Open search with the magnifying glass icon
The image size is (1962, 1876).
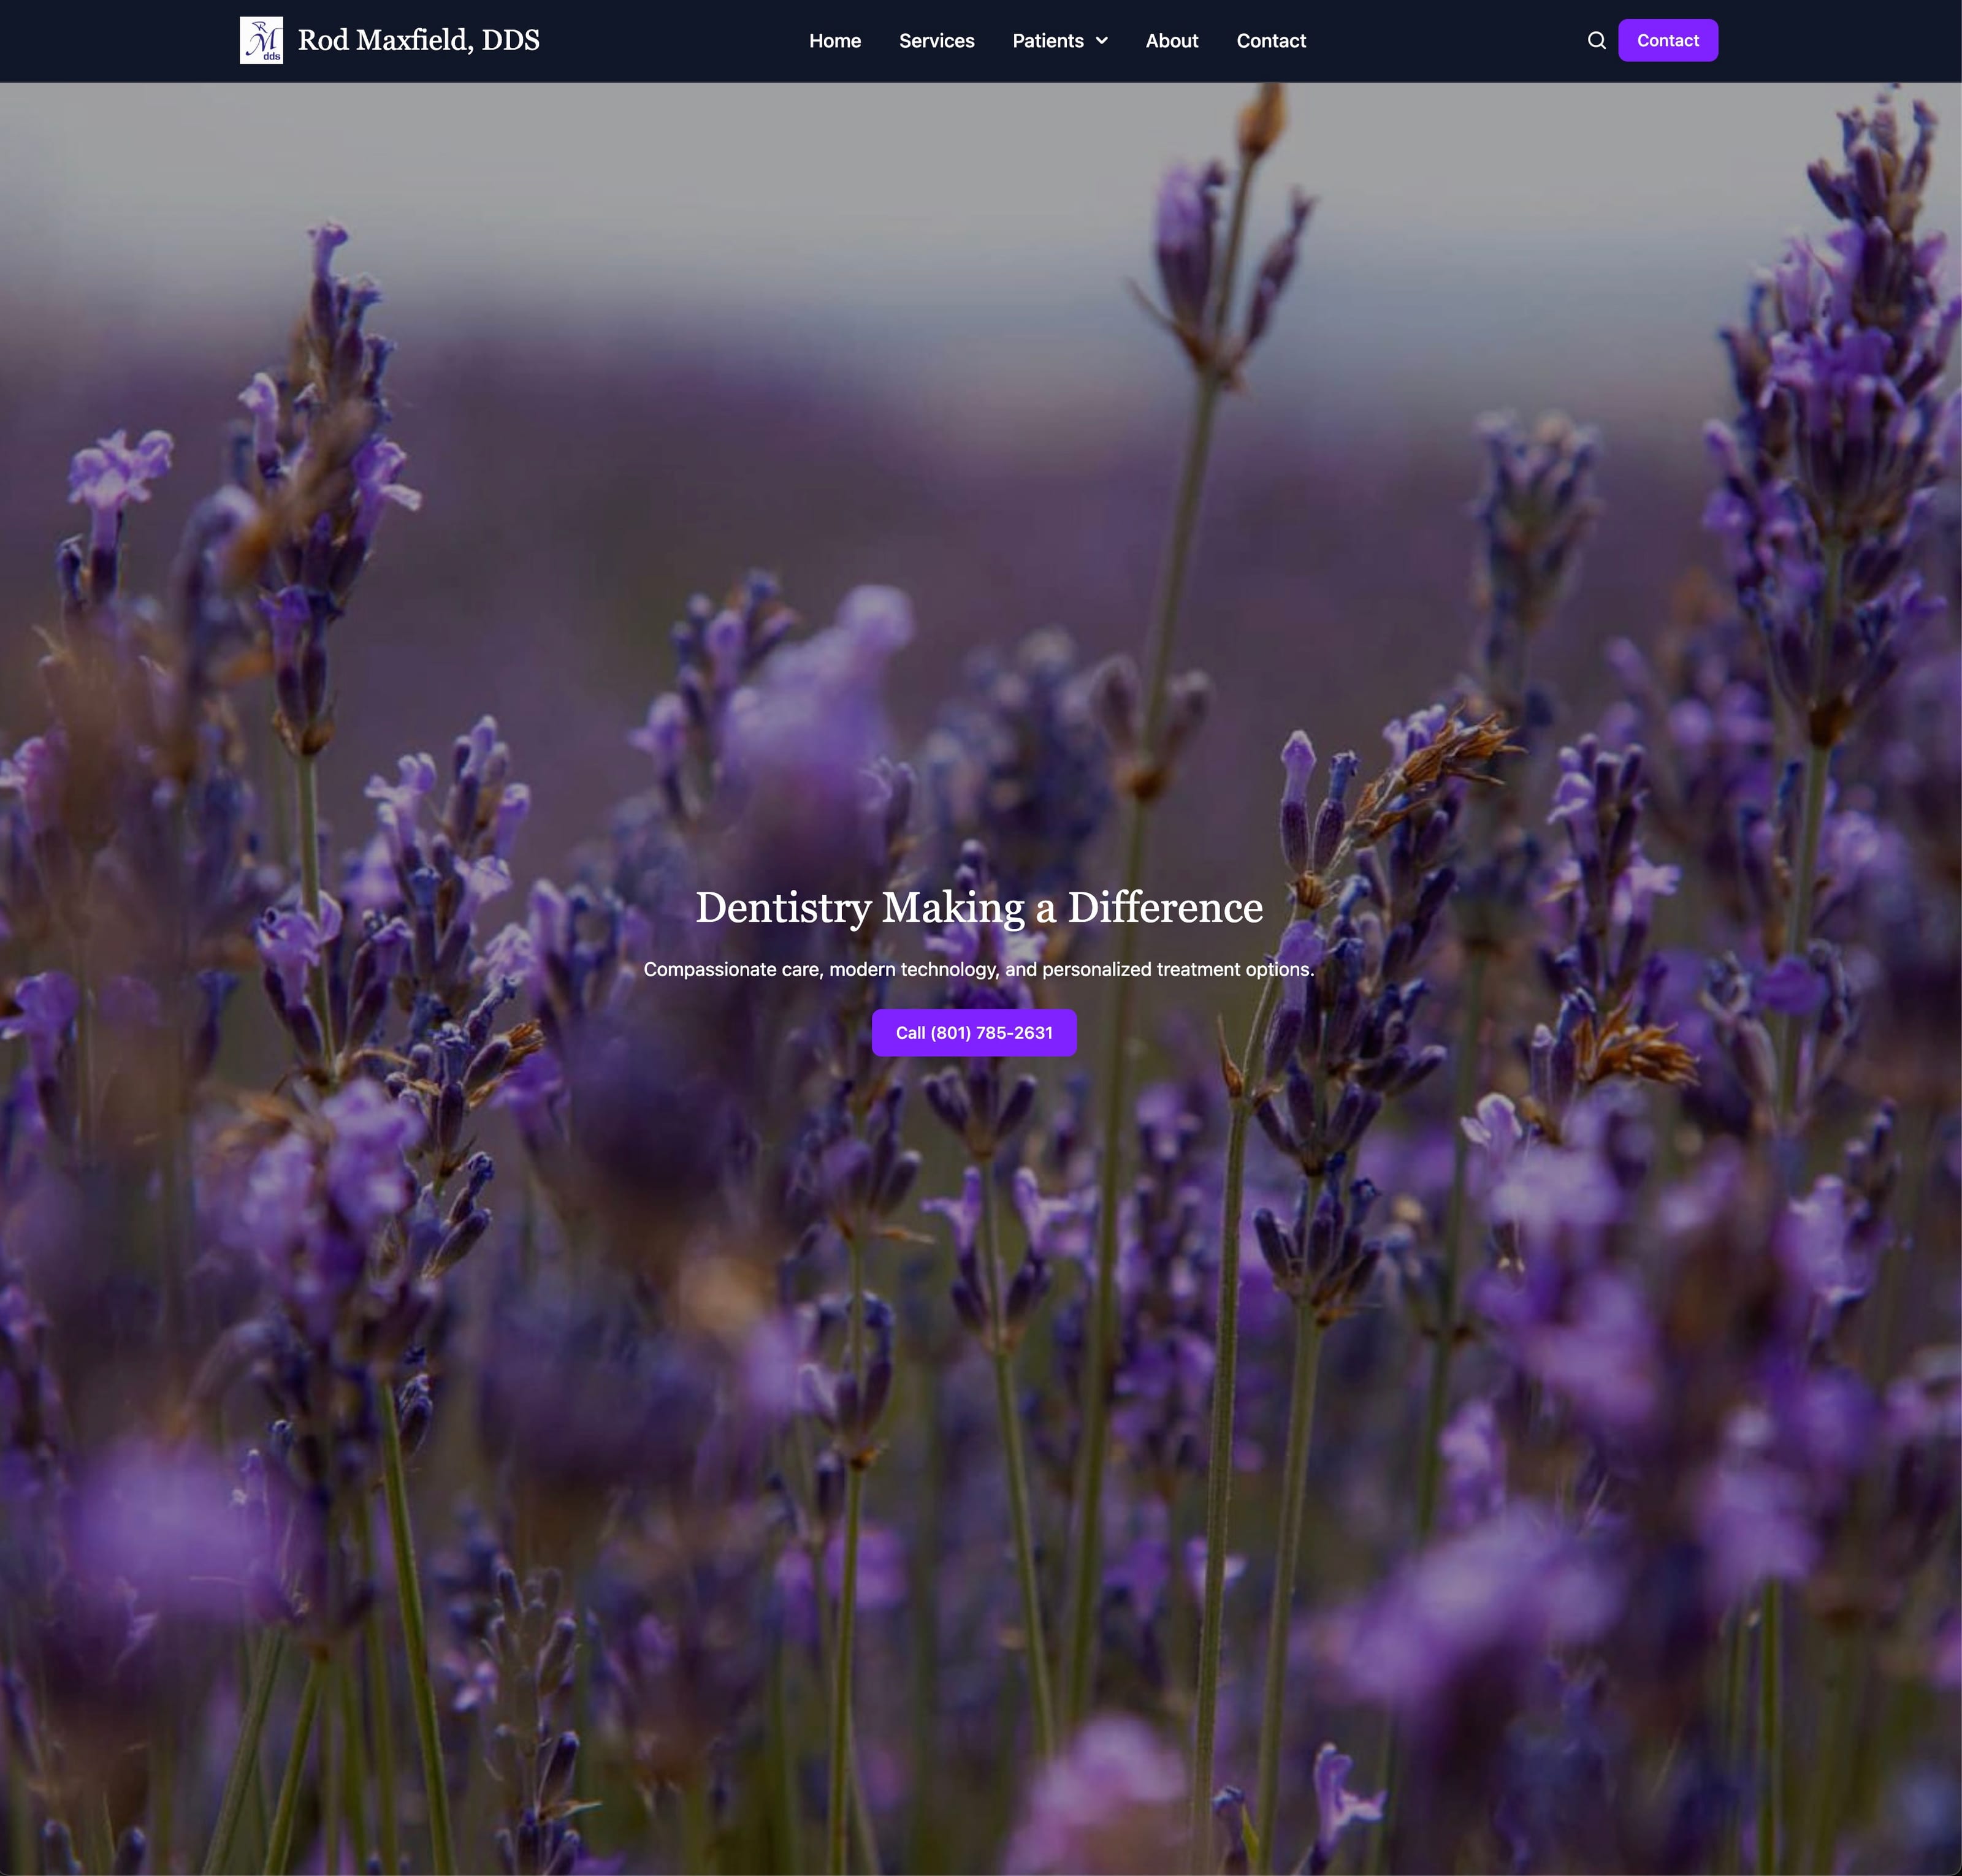(x=1596, y=41)
